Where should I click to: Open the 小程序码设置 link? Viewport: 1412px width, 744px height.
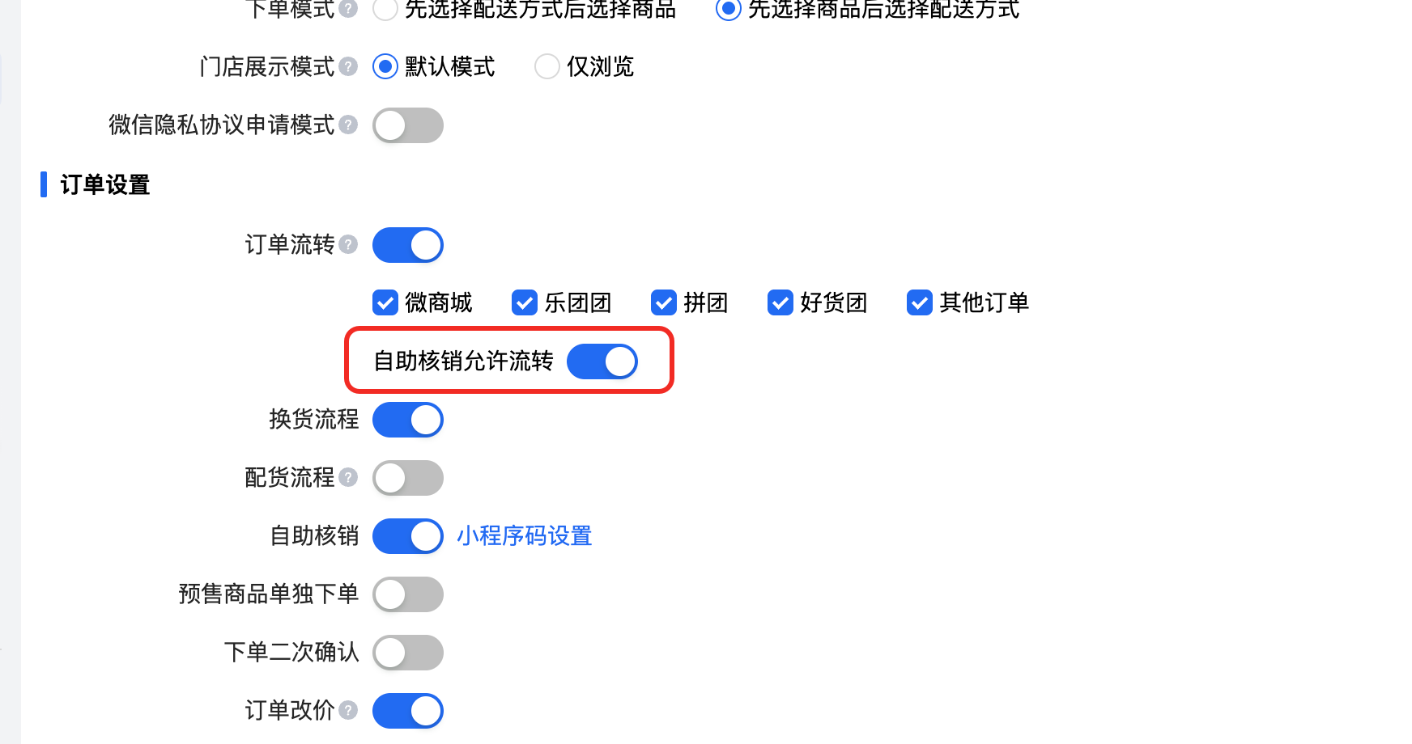coord(524,536)
